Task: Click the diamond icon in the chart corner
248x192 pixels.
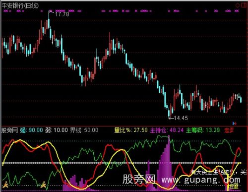Action: pos(238,5)
